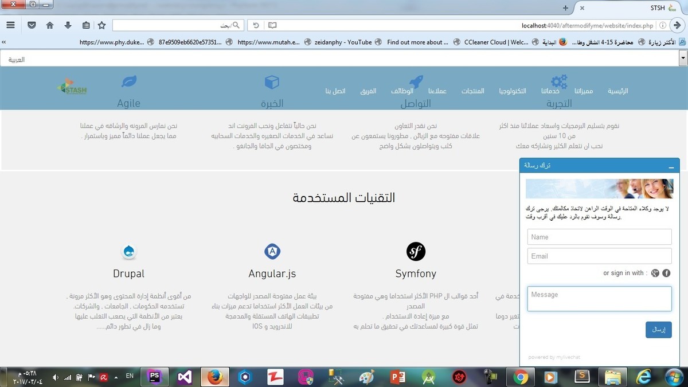
Task: Send the chat message with إرسال
Action: coord(659,330)
